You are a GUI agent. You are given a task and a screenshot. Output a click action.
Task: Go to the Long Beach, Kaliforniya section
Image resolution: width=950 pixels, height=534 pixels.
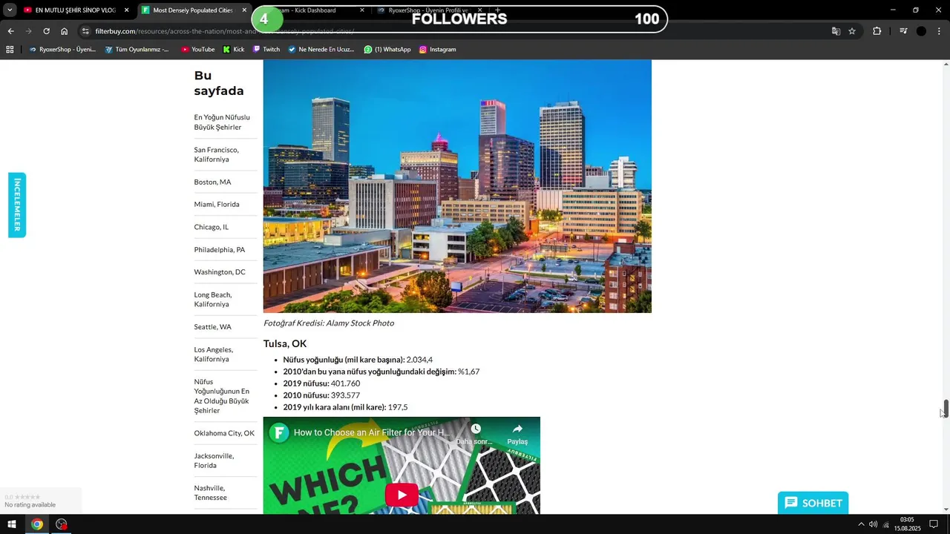coord(213,300)
